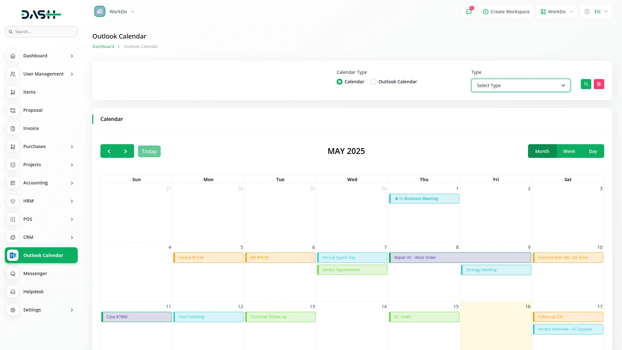Image resolution: width=622 pixels, height=350 pixels.
Task: Open the Select Type dropdown
Action: pyautogui.click(x=520, y=85)
